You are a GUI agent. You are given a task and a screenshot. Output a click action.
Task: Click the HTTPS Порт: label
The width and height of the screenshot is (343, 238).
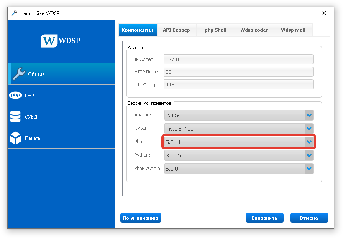147,84
